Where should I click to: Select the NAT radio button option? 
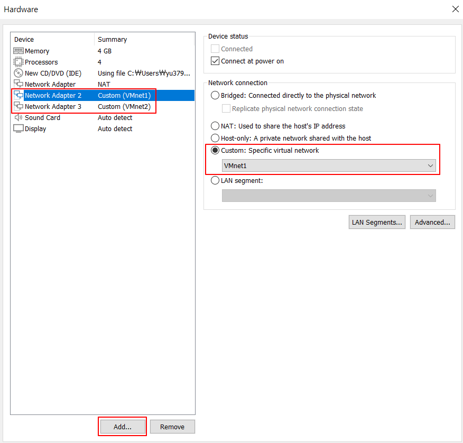(x=215, y=126)
